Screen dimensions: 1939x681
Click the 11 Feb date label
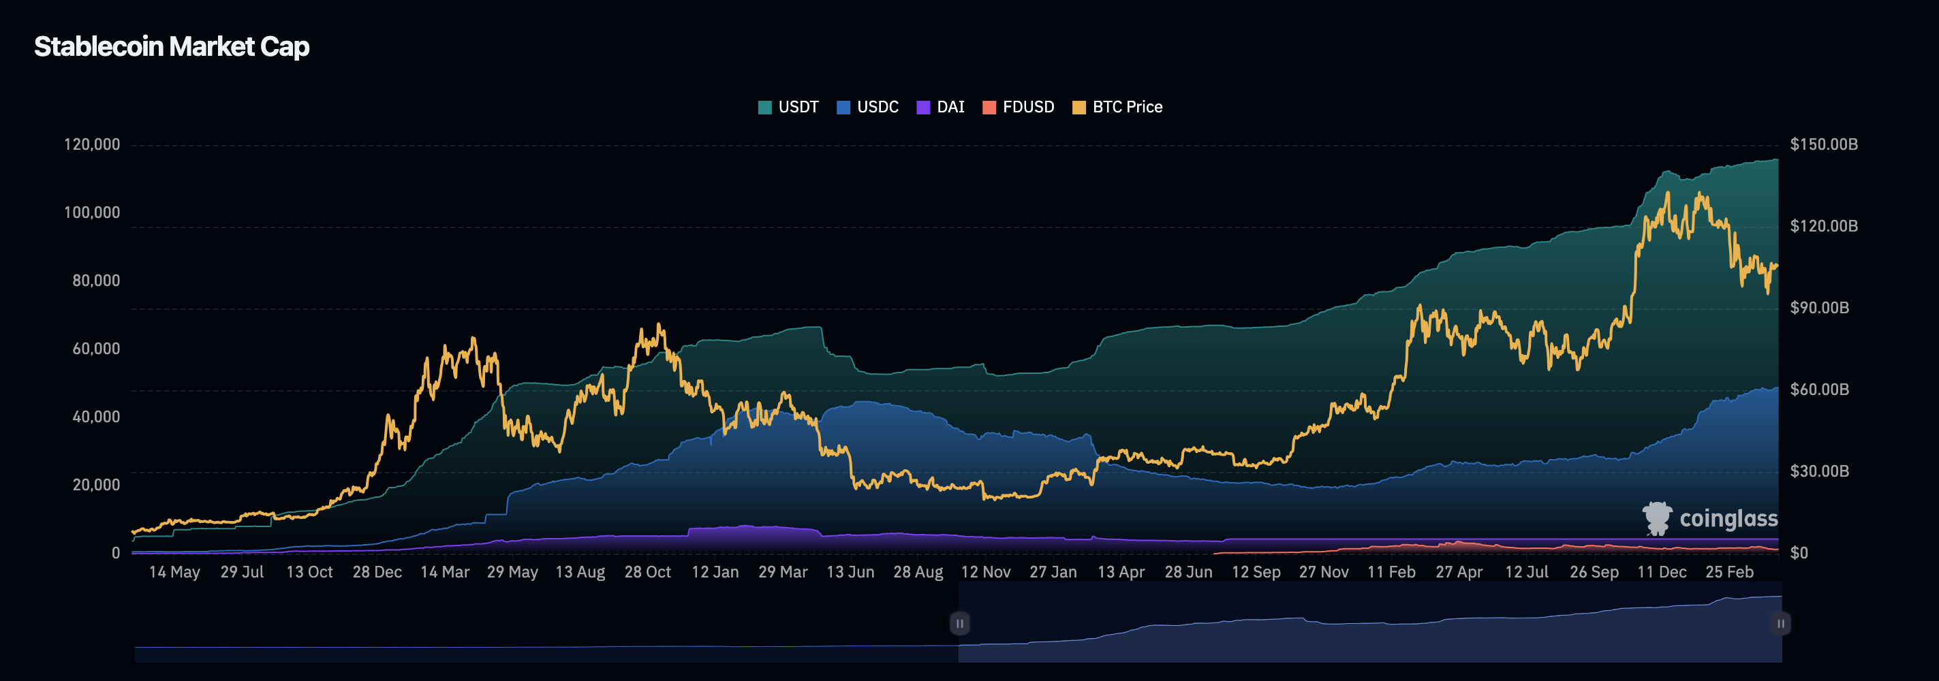coord(1391,572)
